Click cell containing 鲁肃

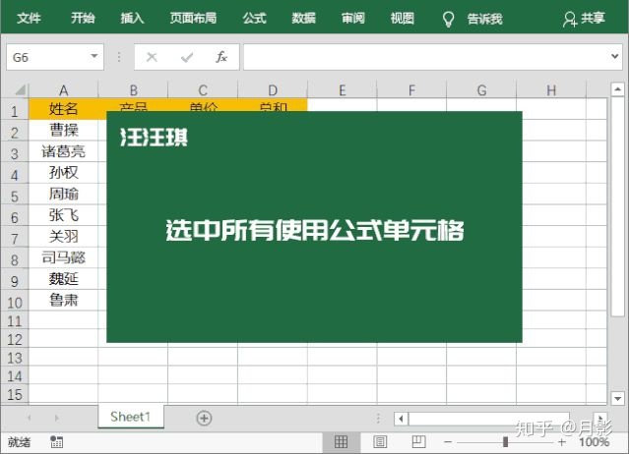tap(63, 301)
